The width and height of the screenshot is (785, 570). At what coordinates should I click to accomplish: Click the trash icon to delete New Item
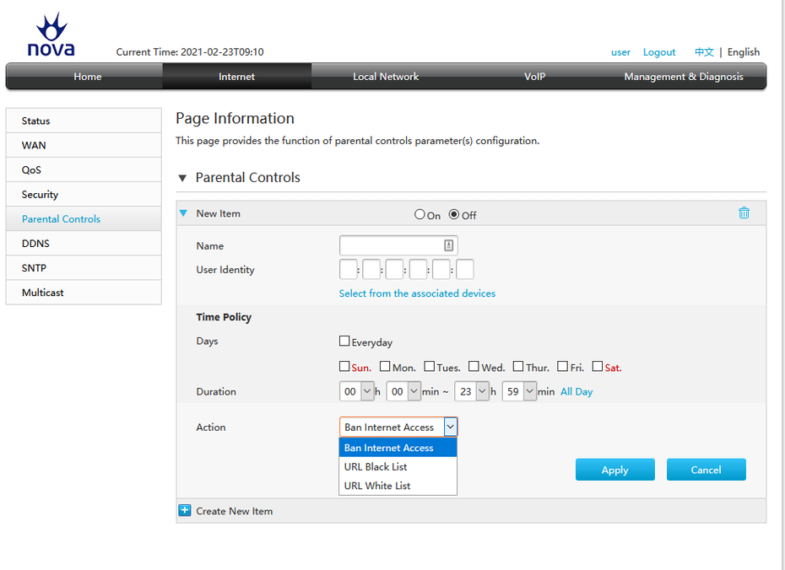click(x=744, y=213)
